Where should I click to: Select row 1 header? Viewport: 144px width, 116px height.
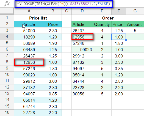pyautogui.click(x=7, y=18)
